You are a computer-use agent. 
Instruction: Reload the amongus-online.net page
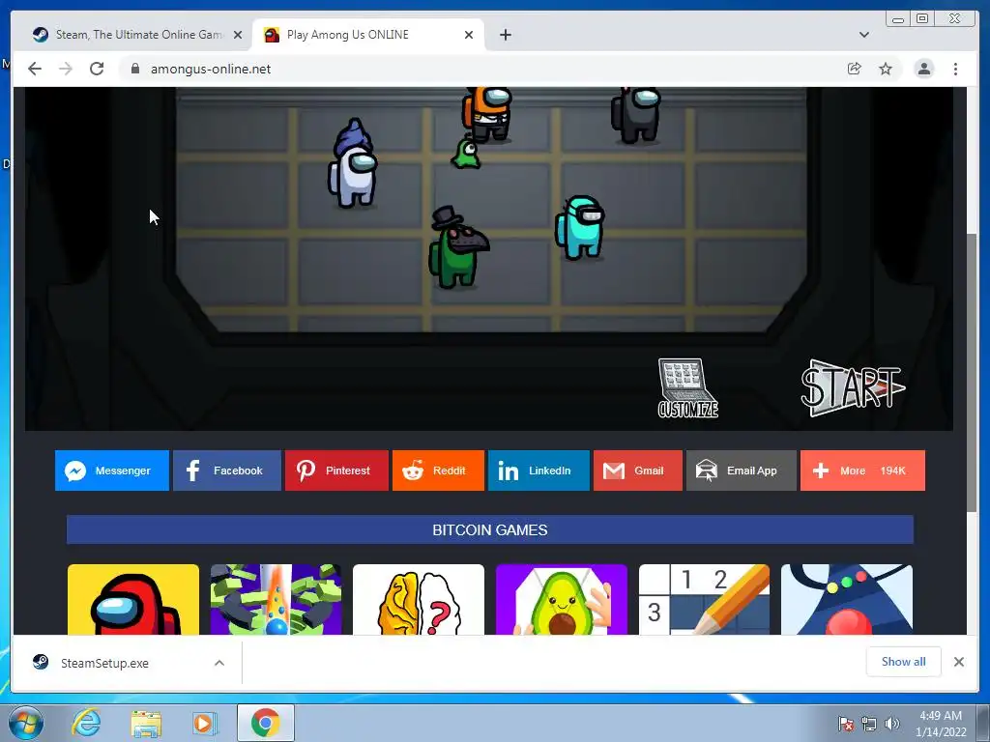pyautogui.click(x=97, y=69)
